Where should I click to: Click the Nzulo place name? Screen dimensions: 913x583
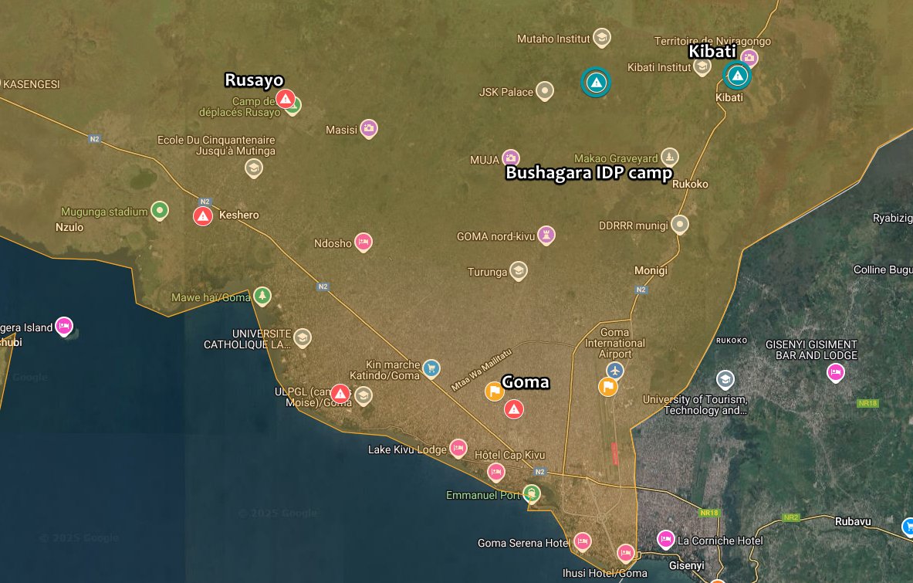[69, 227]
